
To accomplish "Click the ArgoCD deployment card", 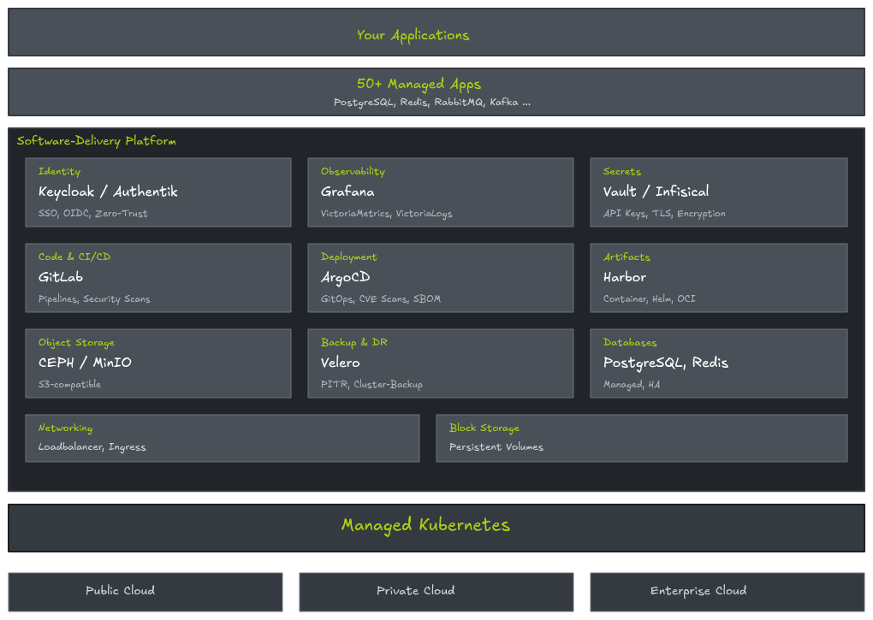I will 440,278.
